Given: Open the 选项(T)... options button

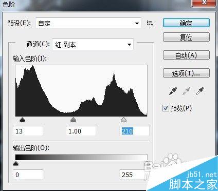Looking at the screenshot, I should (186, 73).
